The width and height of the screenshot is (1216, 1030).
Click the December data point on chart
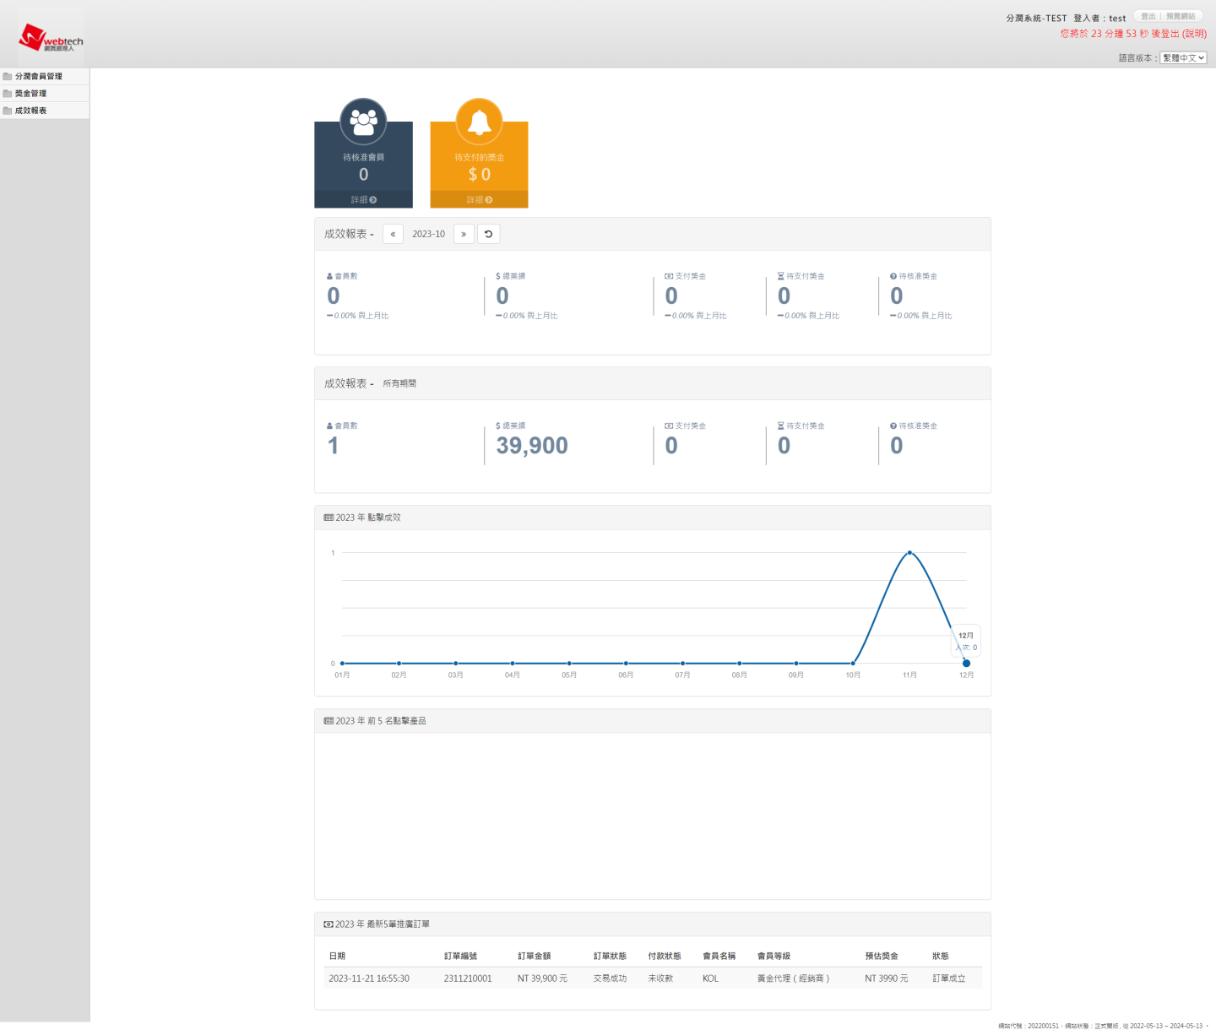coord(966,664)
